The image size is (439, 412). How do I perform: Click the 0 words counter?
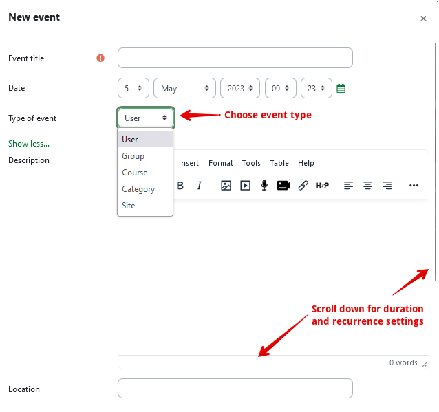(x=403, y=362)
